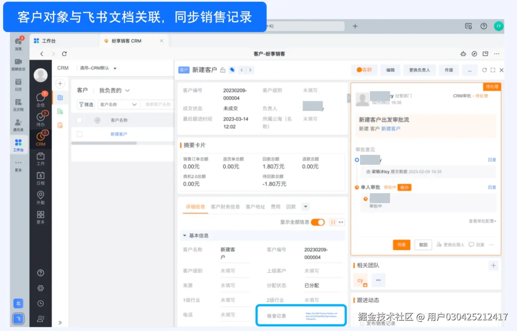
Task: Select the header checkbox above 客户名称 column
Action: (x=79, y=119)
